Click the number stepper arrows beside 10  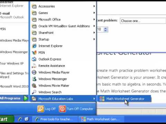tap(105, 29)
